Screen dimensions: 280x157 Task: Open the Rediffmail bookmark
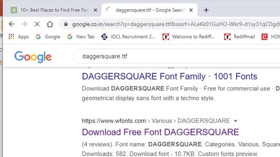239,37
